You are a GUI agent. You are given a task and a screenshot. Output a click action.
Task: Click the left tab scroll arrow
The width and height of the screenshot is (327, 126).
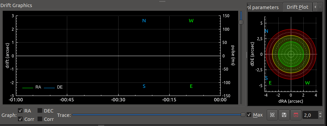[x=315, y=7]
